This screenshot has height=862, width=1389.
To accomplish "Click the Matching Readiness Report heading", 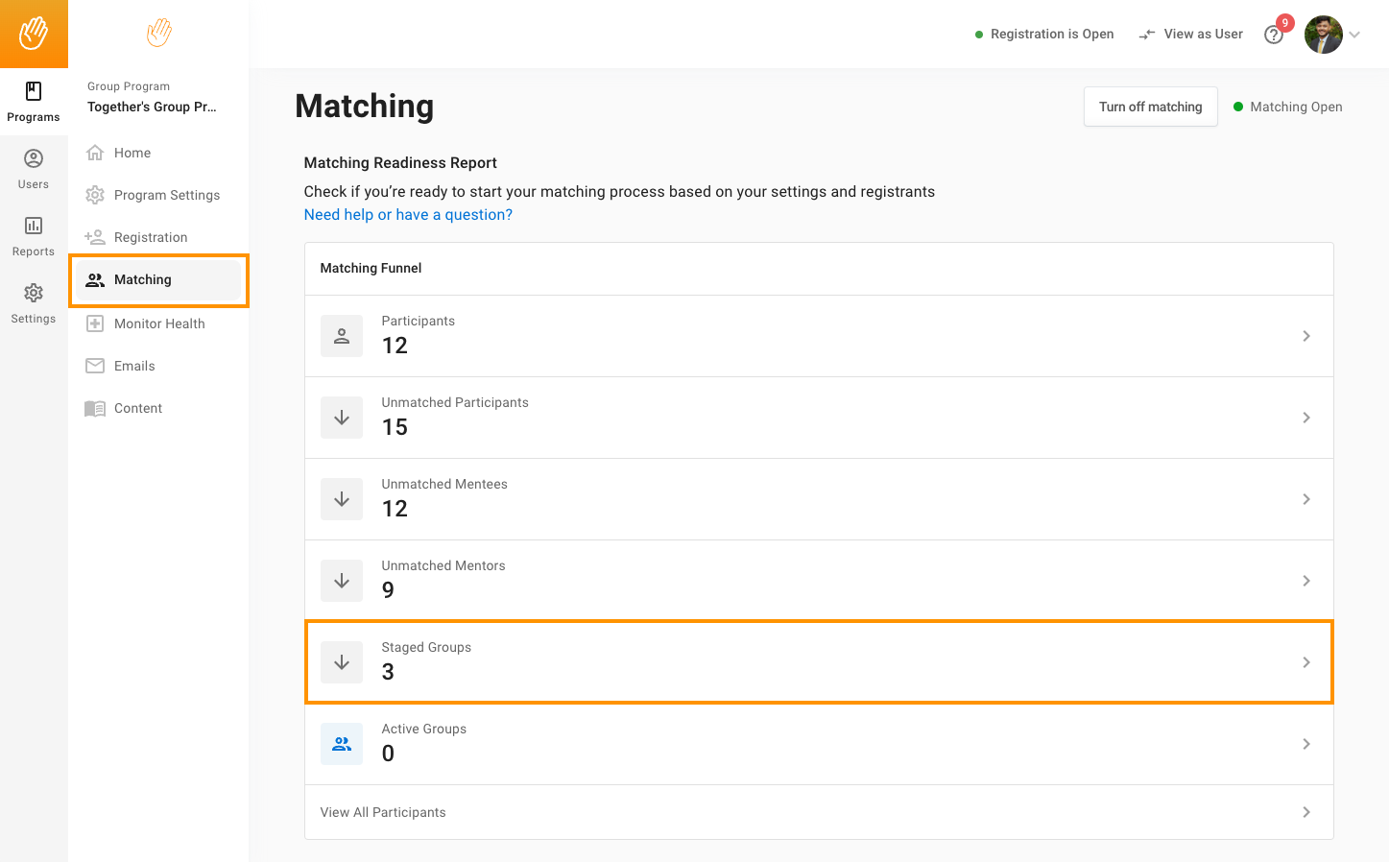I will click(x=400, y=163).
